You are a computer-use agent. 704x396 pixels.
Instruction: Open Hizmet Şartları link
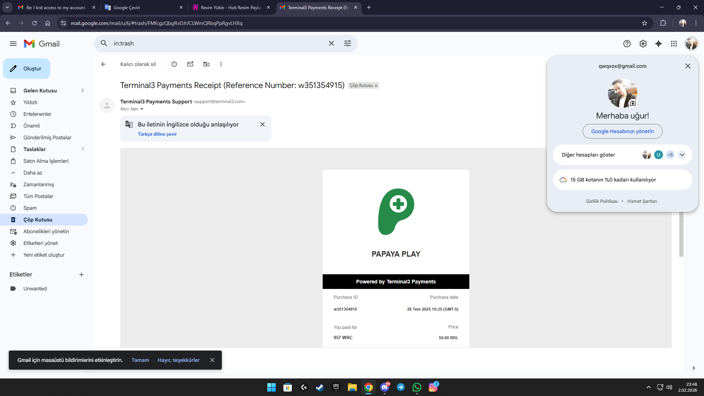[642, 201]
